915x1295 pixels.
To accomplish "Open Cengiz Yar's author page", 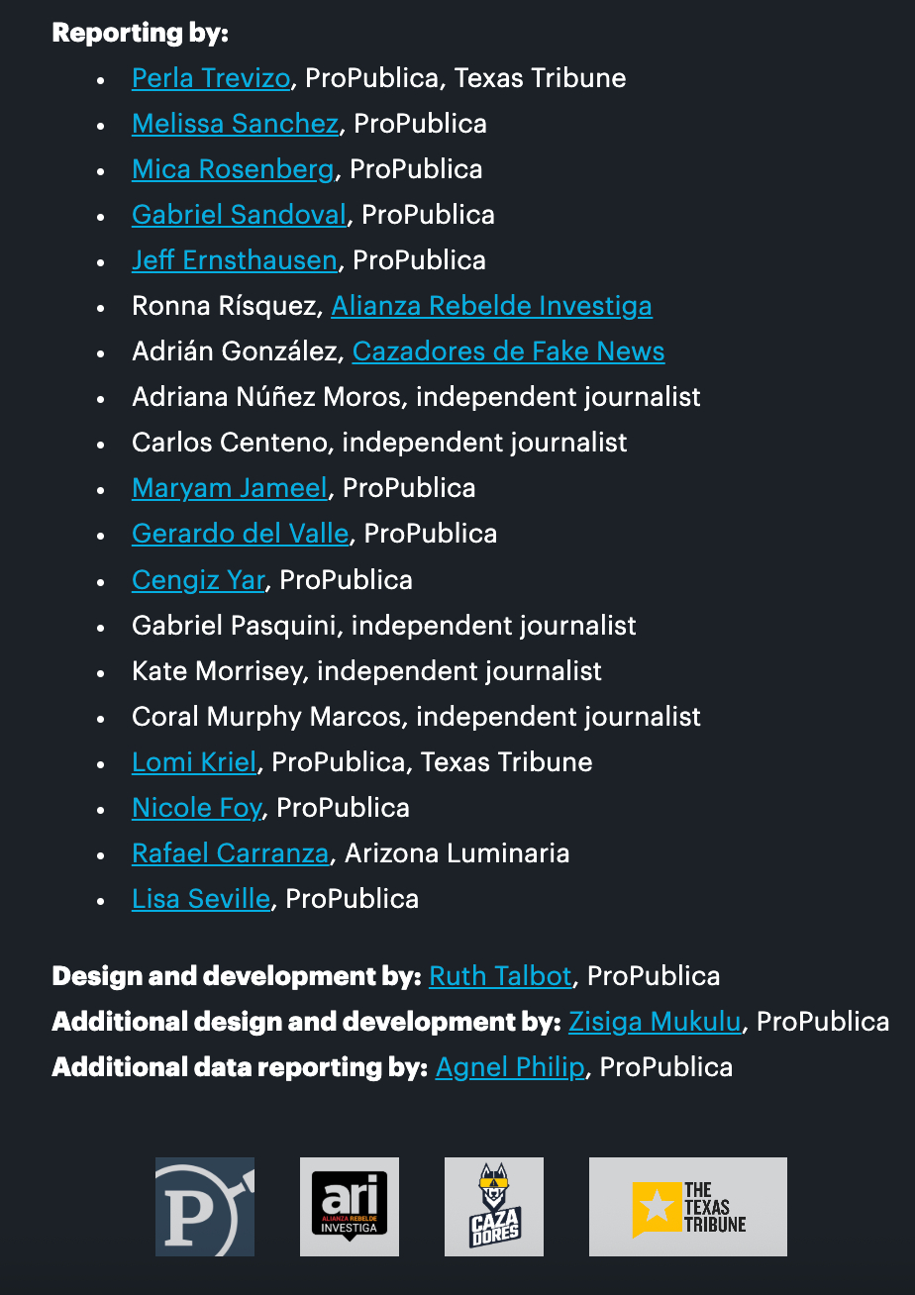I will [198, 579].
